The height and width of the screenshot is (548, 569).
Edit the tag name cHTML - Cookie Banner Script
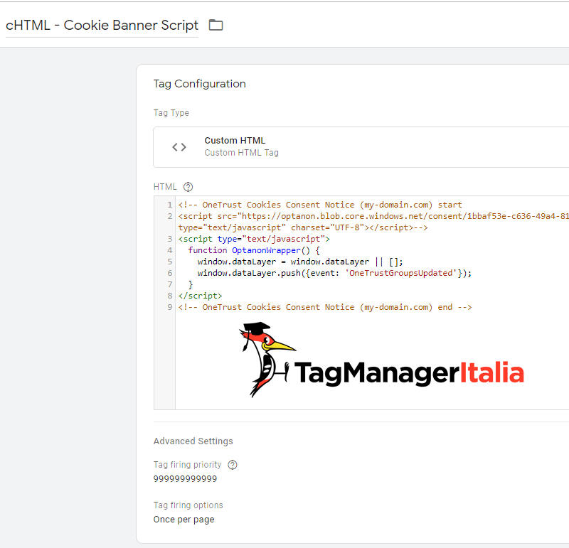click(102, 26)
